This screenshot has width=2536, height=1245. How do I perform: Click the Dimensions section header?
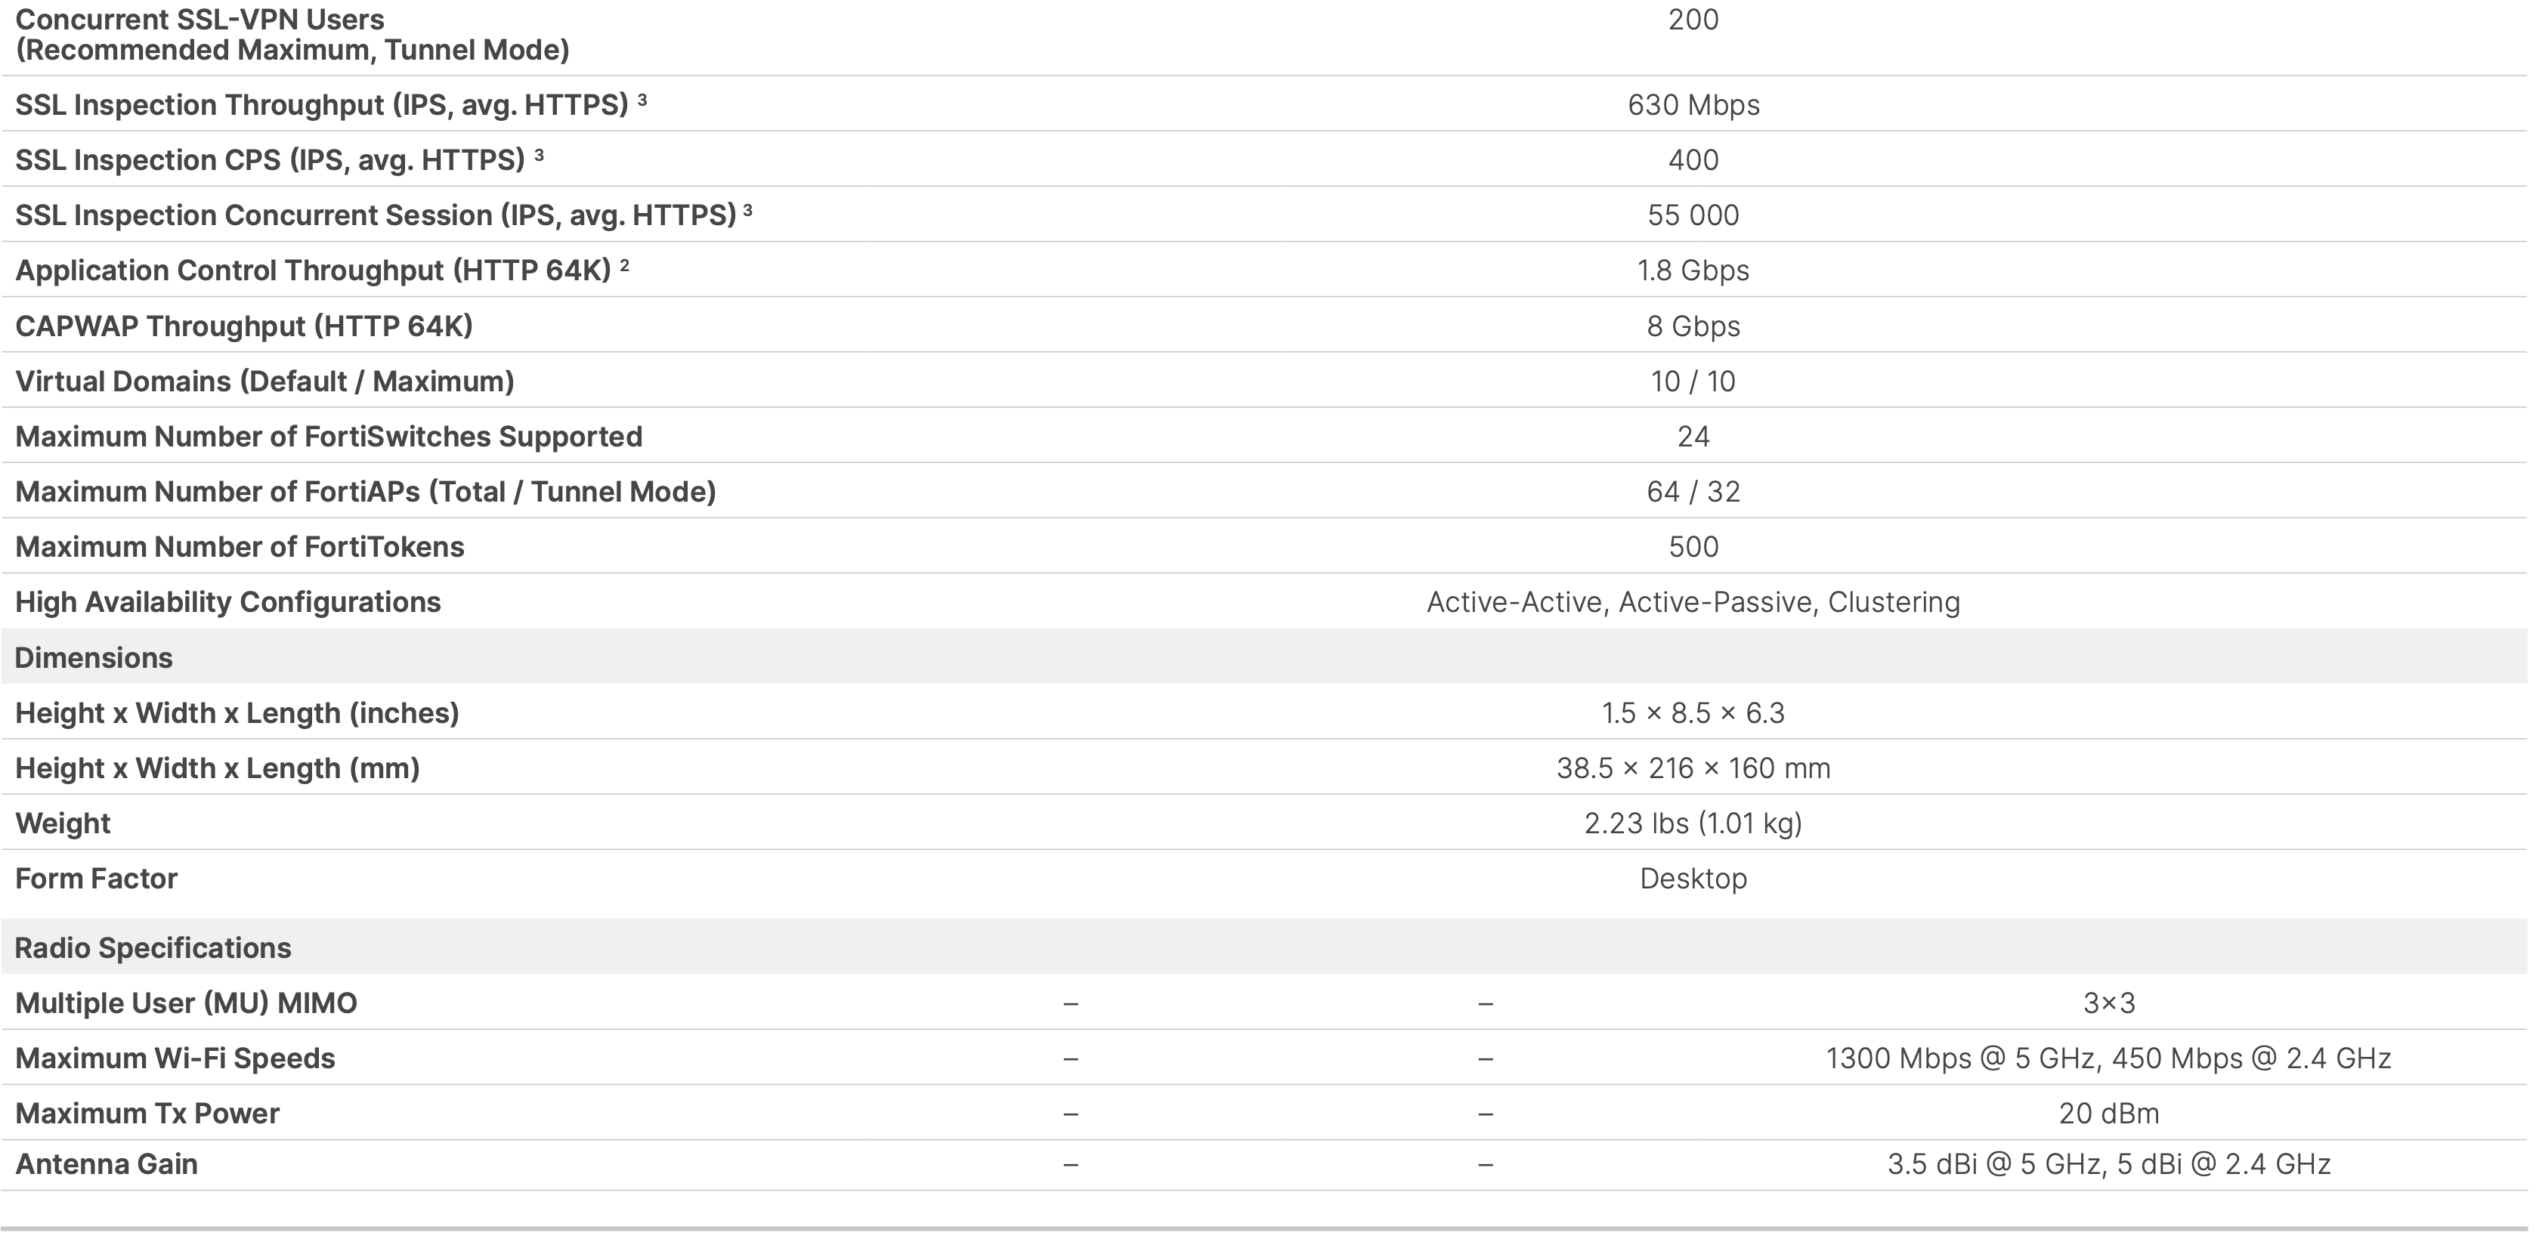click(94, 657)
